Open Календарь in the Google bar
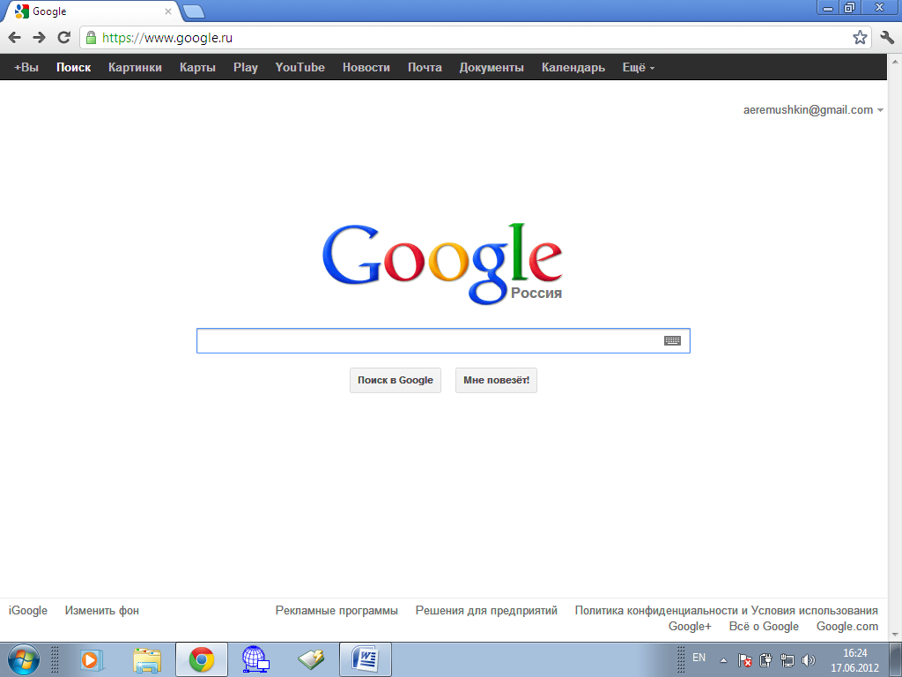The image size is (902, 677). 573,67
